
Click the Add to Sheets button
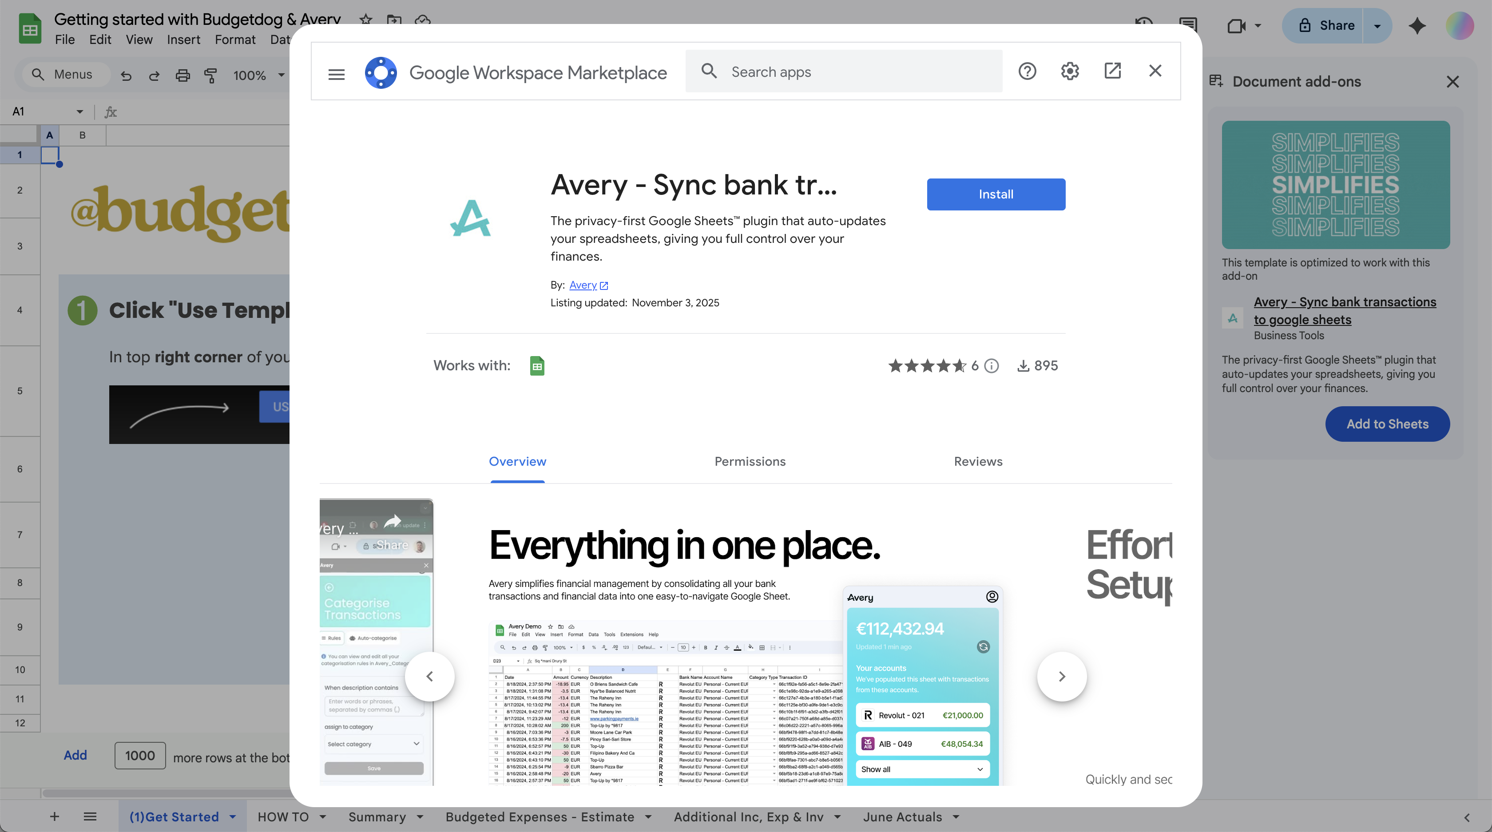pyautogui.click(x=1387, y=424)
